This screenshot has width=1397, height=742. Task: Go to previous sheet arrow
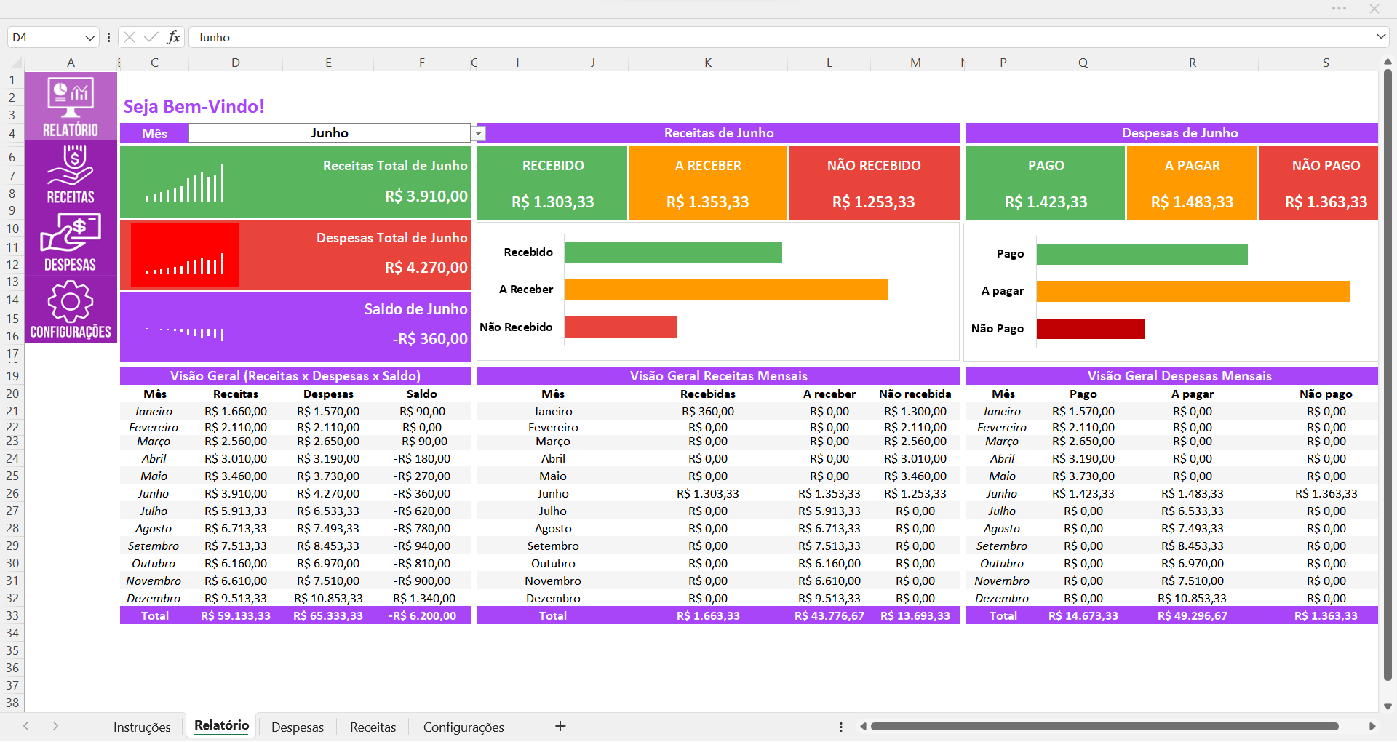(26, 726)
